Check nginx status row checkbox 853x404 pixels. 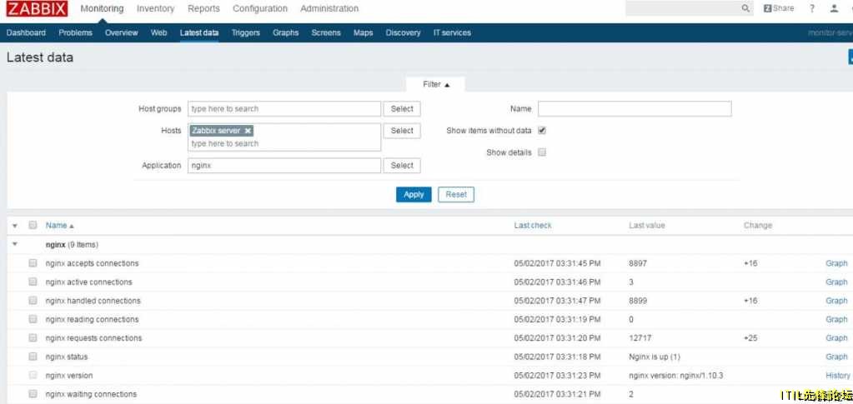[x=33, y=357]
